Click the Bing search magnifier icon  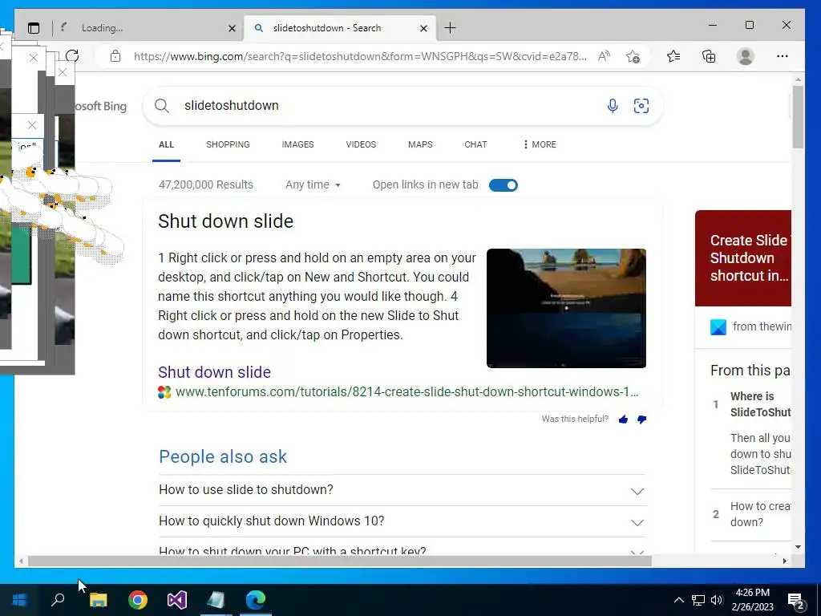(x=162, y=106)
